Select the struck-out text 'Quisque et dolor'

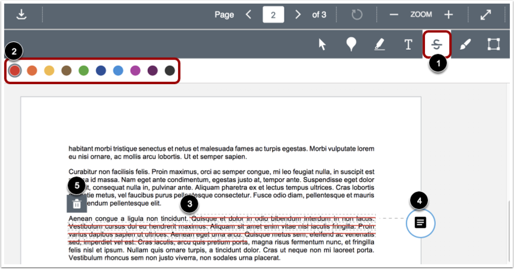(x=217, y=219)
